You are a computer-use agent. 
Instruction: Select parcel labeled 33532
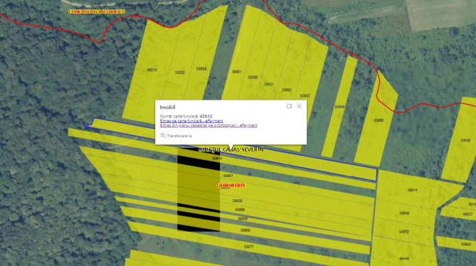pos(180,73)
